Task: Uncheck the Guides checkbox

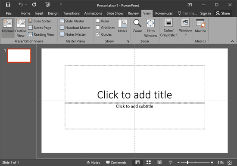Action: pos(98,34)
